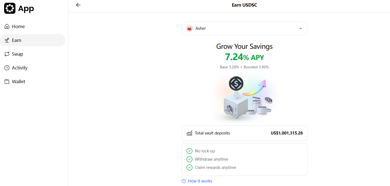Viewport: 390px width, 186px height.
Task: Click the question mark icon near How it works
Action: [x=183, y=181]
